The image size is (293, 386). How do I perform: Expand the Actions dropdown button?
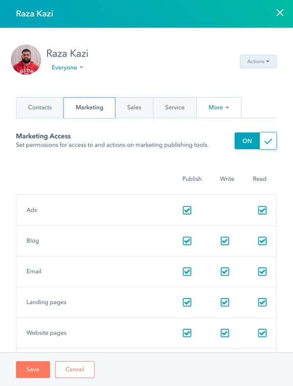pyautogui.click(x=258, y=62)
